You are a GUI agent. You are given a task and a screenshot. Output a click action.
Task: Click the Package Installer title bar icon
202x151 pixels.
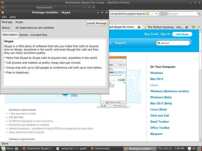3,12
